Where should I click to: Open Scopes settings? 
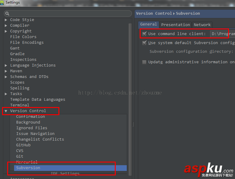[17, 82]
